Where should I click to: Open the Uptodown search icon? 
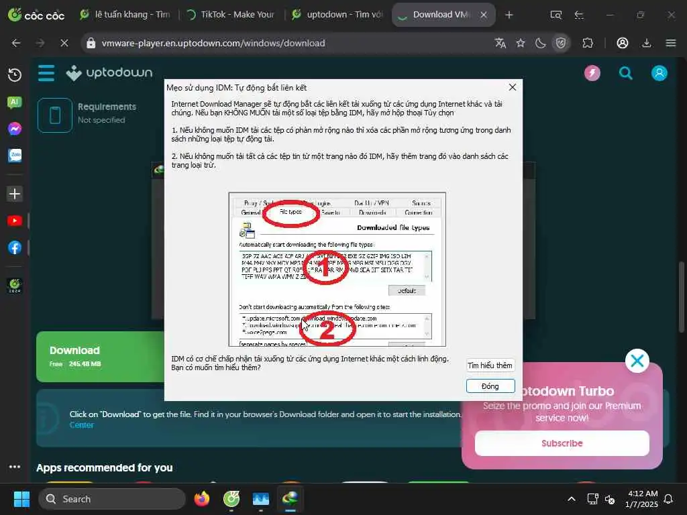click(x=625, y=72)
